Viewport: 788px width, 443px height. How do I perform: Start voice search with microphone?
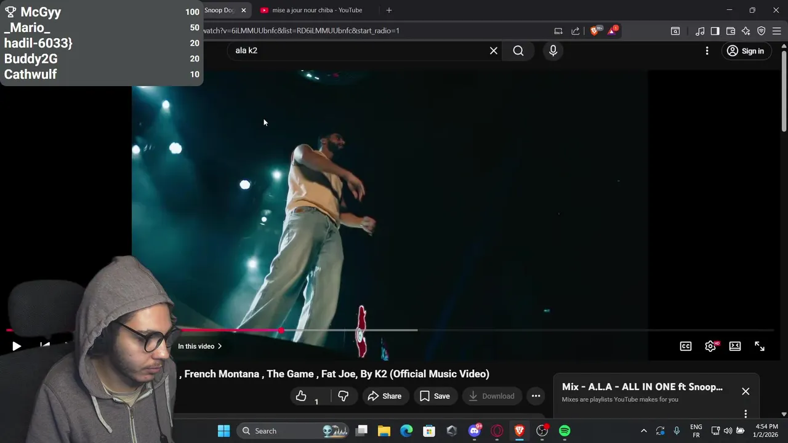click(x=553, y=51)
